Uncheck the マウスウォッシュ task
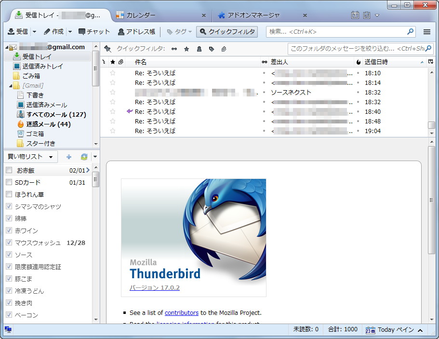This screenshot has height=339, width=439. pyautogui.click(x=9, y=243)
